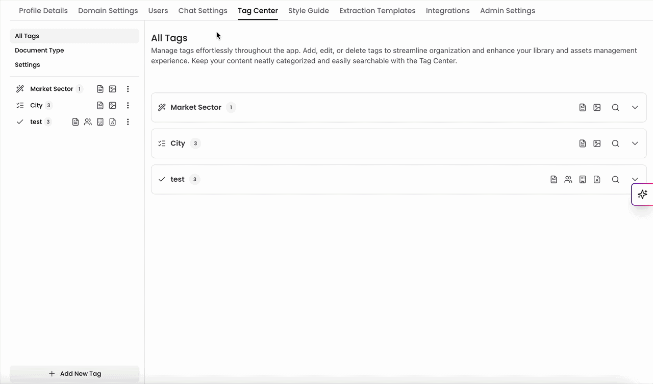Expand the Market Sector tag card

[635, 107]
